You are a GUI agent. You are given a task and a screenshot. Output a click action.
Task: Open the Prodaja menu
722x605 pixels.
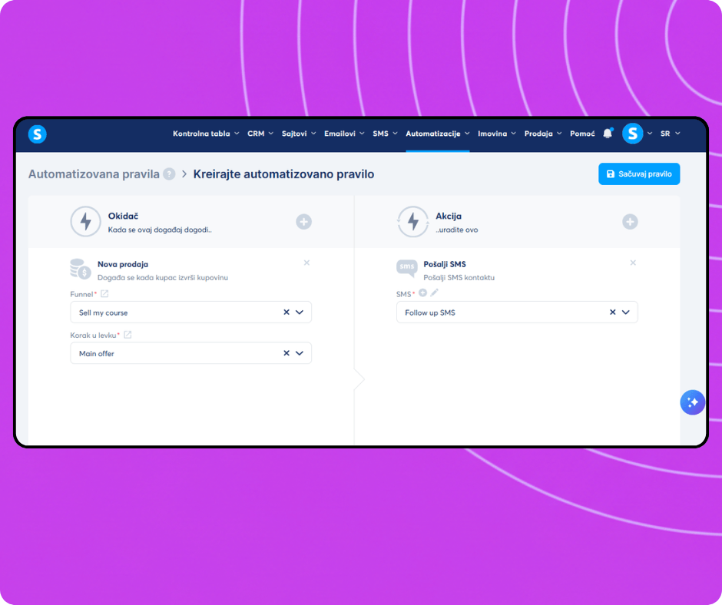pyautogui.click(x=543, y=134)
